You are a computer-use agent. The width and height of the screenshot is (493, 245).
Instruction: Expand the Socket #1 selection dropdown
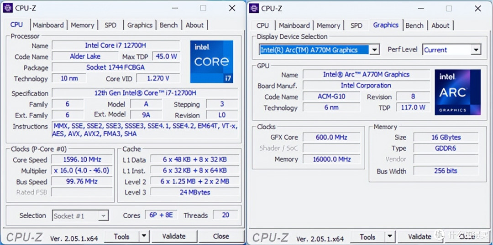tap(103, 215)
